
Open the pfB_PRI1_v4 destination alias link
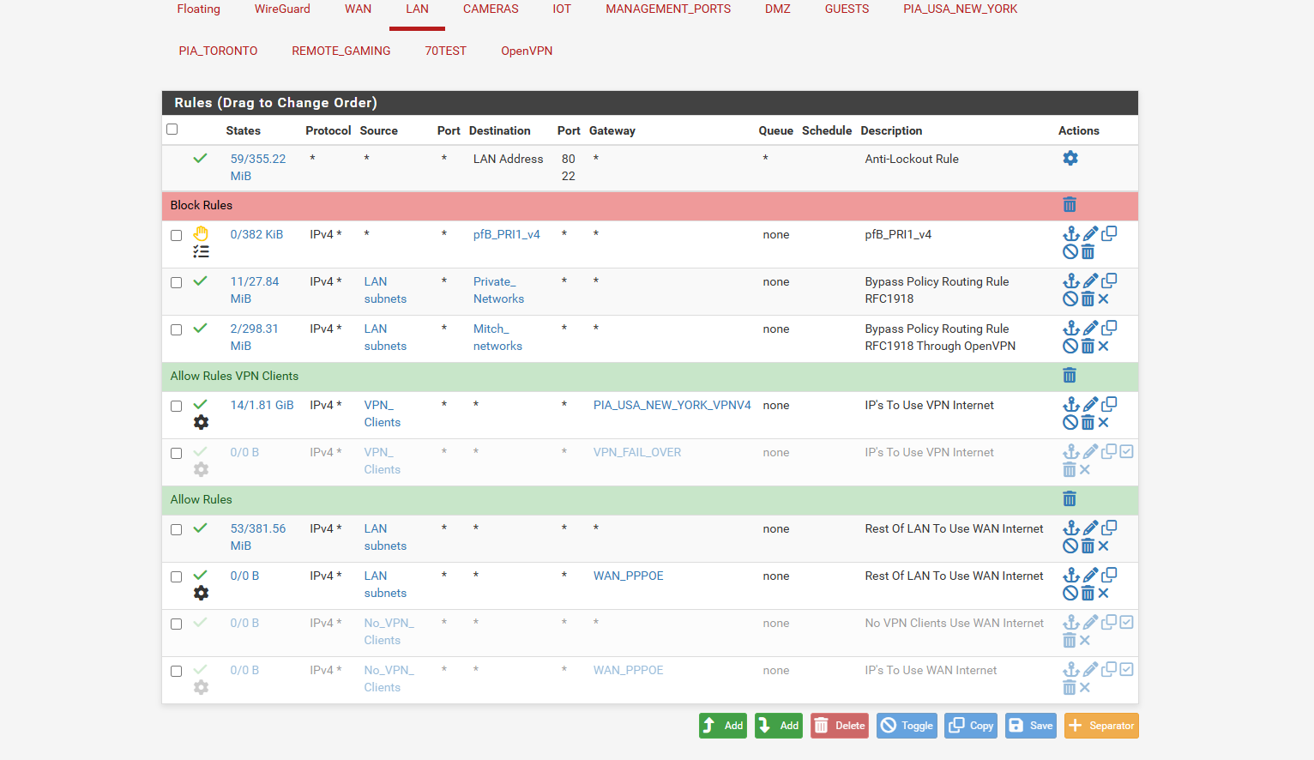pos(506,234)
